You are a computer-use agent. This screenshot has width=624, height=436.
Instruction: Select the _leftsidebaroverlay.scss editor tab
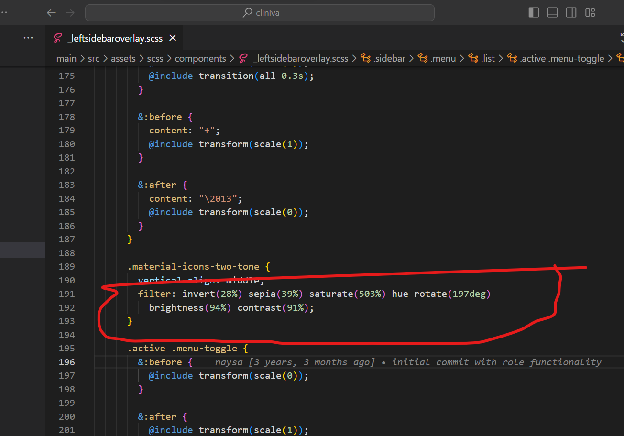(114, 38)
